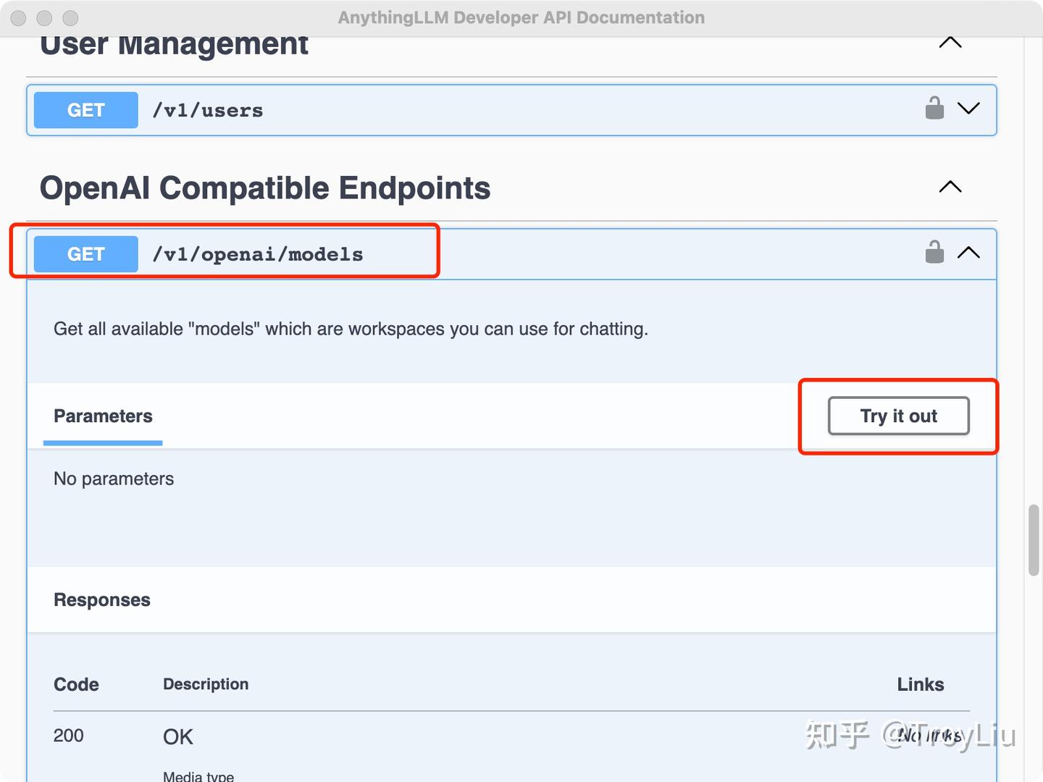
Task: Expand the /v1/users endpoint chevron
Action: click(x=968, y=109)
